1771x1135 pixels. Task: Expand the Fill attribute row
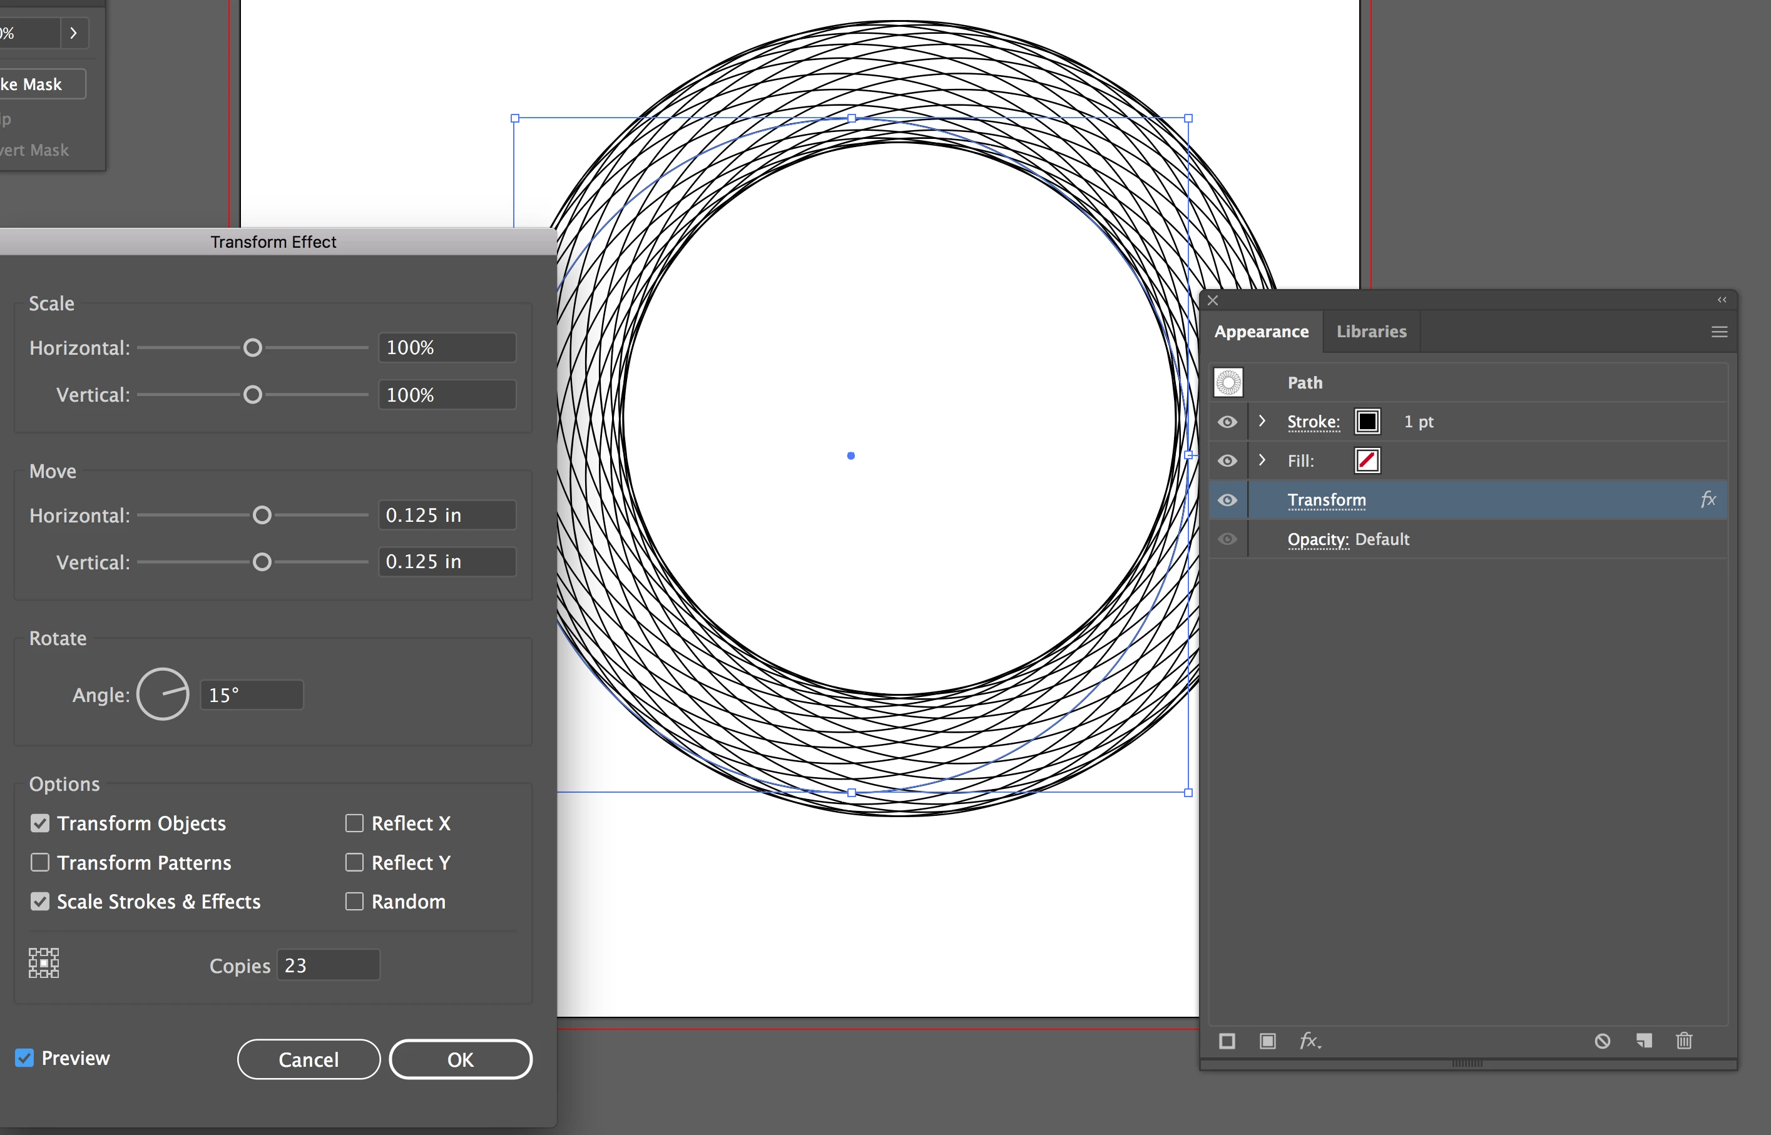[x=1262, y=460]
